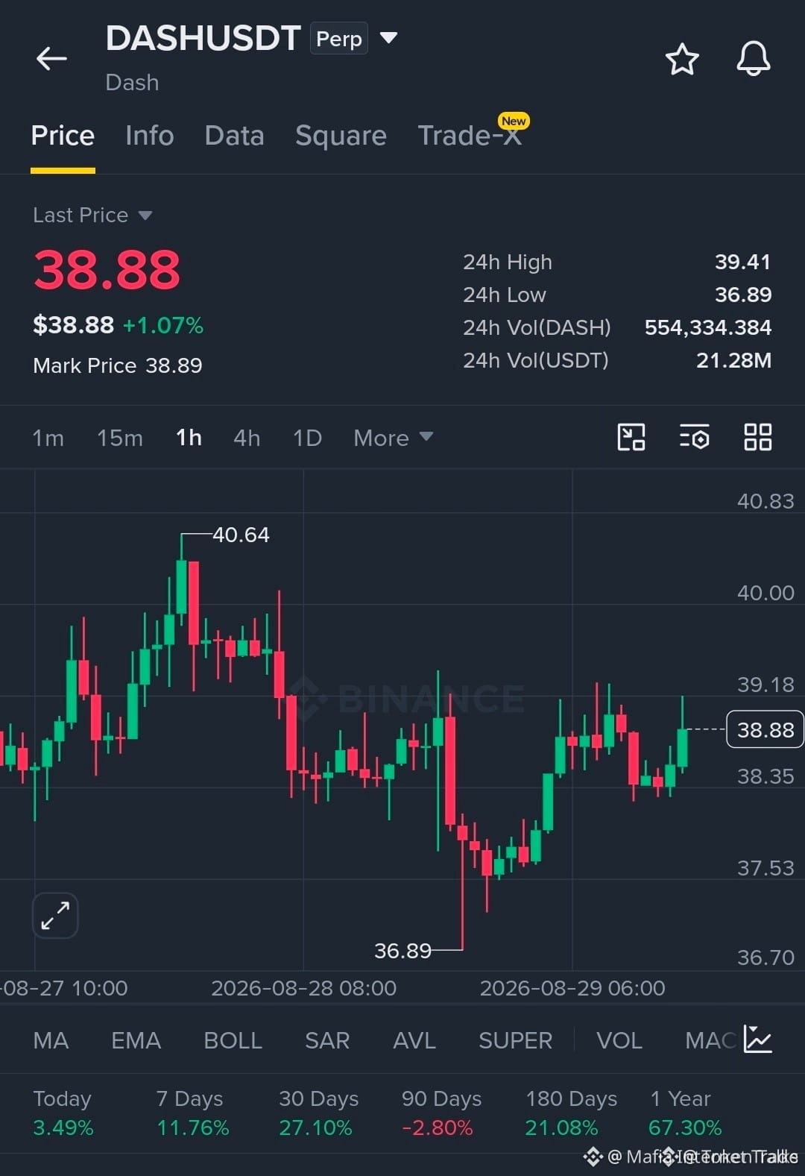
Task: Tap the 24h Vol(DASH) value 554,334.384
Action: pyautogui.click(x=708, y=327)
